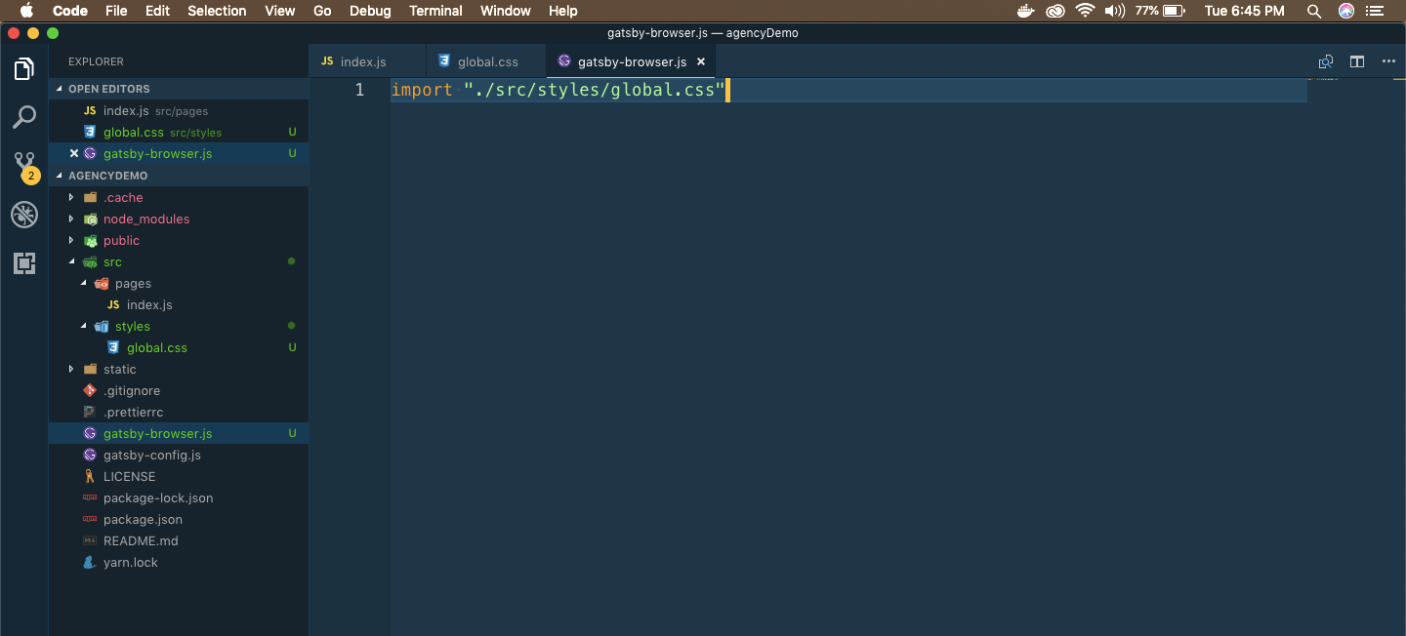This screenshot has width=1406, height=636.
Task: Expand the static folder
Action: (71, 369)
